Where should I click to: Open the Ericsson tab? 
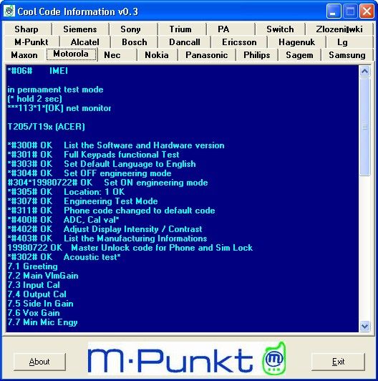(239, 42)
